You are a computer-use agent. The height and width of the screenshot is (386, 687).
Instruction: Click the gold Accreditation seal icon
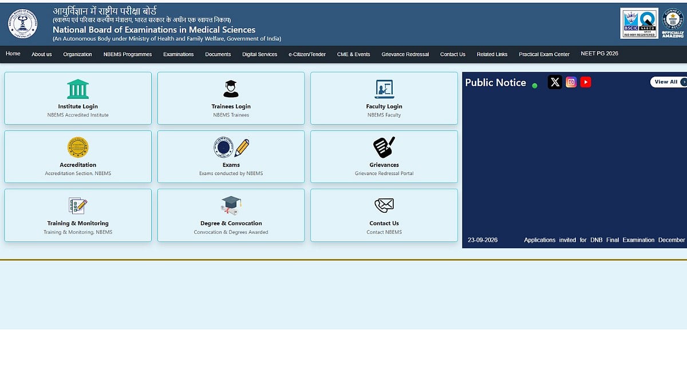tap(78, 148)
